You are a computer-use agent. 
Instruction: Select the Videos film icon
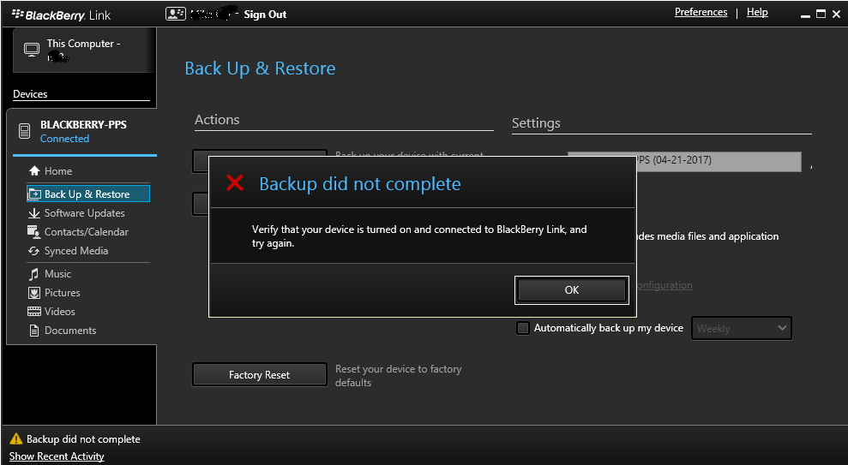[x=34, y=312]
